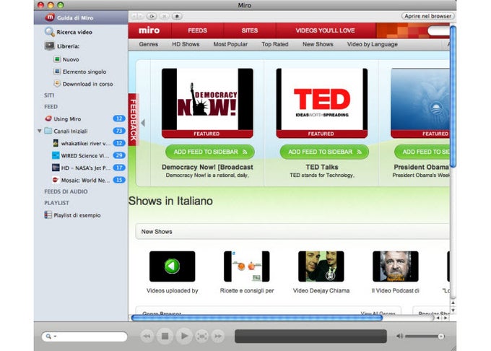491x351 pixels.
Task: Select Video by Language submenu item
Action: (x=373, y=44)
